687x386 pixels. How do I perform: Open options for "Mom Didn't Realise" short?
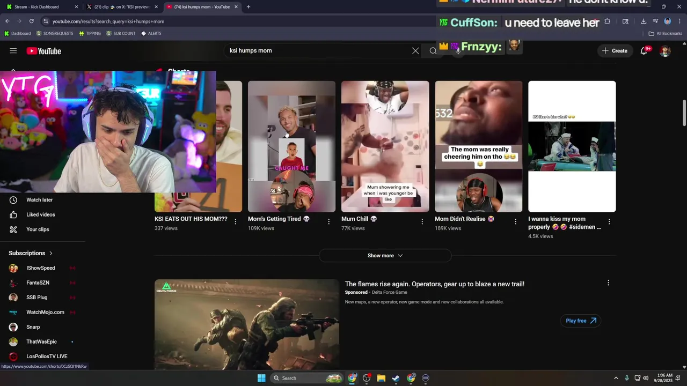click(x=516, y=221)
